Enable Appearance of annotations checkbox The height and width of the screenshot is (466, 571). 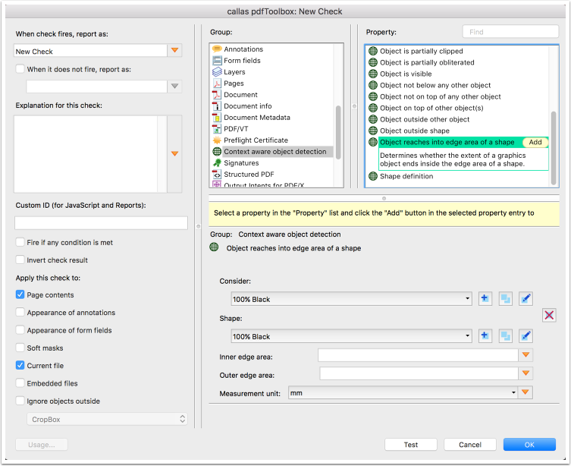20,312
